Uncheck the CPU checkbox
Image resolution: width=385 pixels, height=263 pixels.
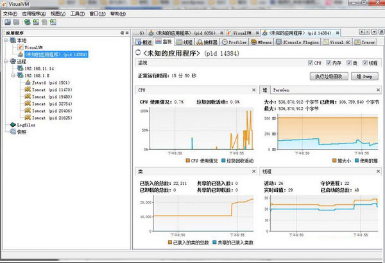[311, 63]
